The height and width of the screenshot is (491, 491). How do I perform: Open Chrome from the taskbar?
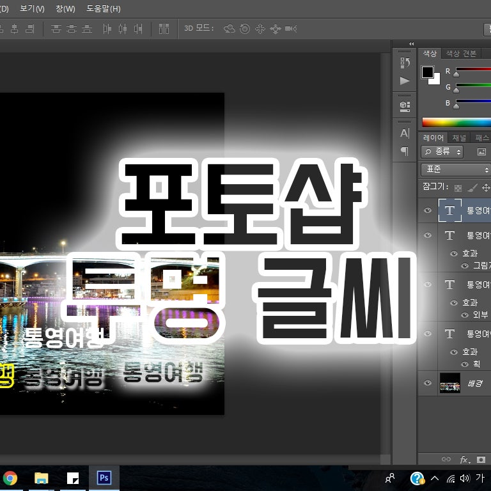tap(10, 478)
